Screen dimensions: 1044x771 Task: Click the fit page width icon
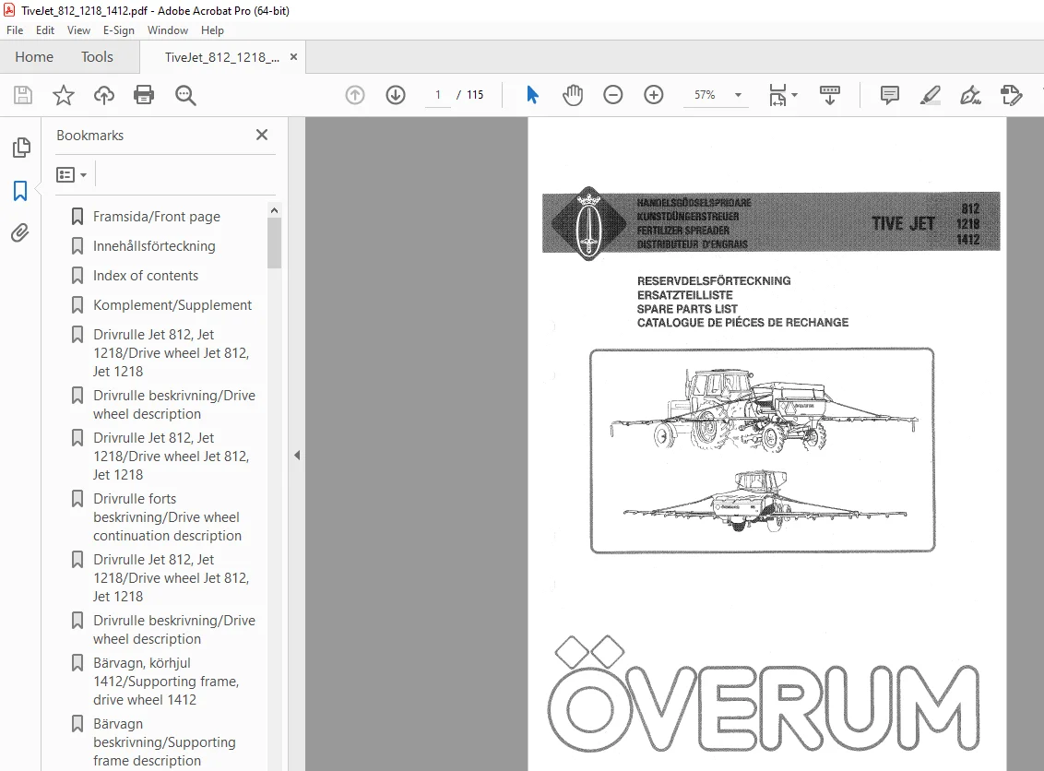tap(777, 95)
